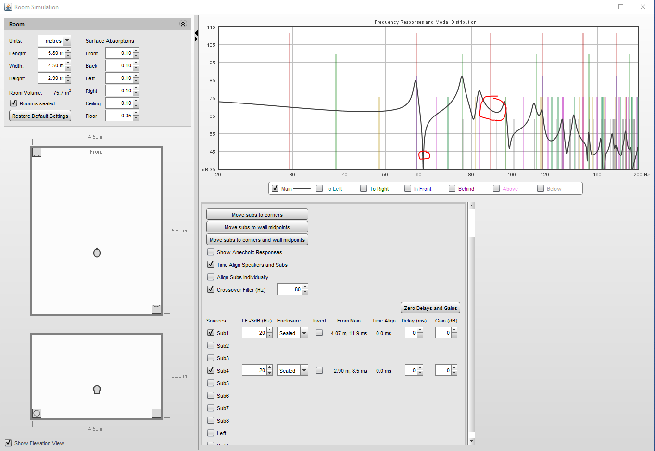655x451 pixels.
Task: Click the Height 2.90 m field
Action: point(51,78)
